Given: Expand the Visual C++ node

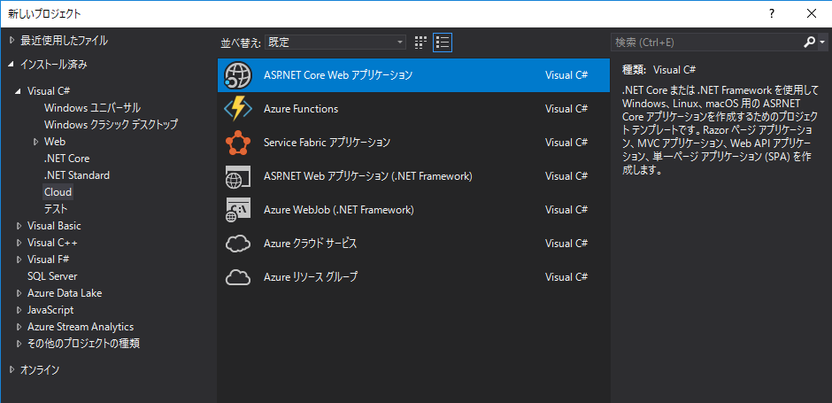Looking at the screenshot, I should (19, 244).
